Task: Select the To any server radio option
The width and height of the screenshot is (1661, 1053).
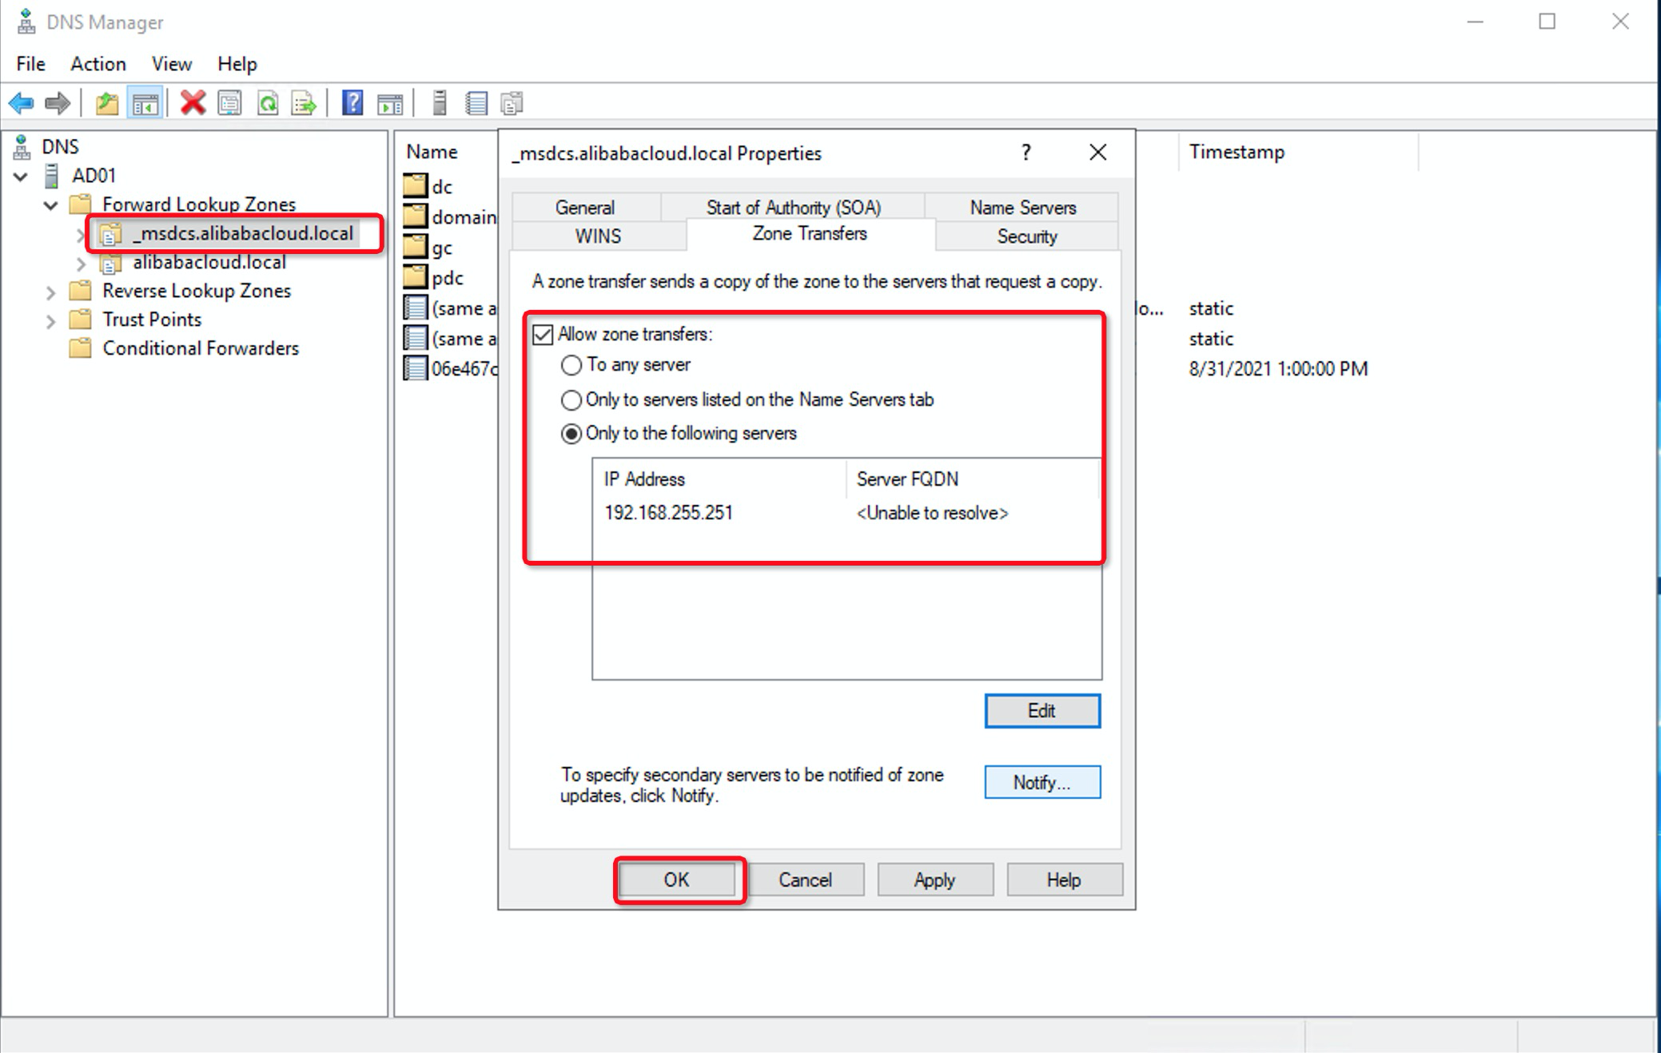Action: [571, 365]
